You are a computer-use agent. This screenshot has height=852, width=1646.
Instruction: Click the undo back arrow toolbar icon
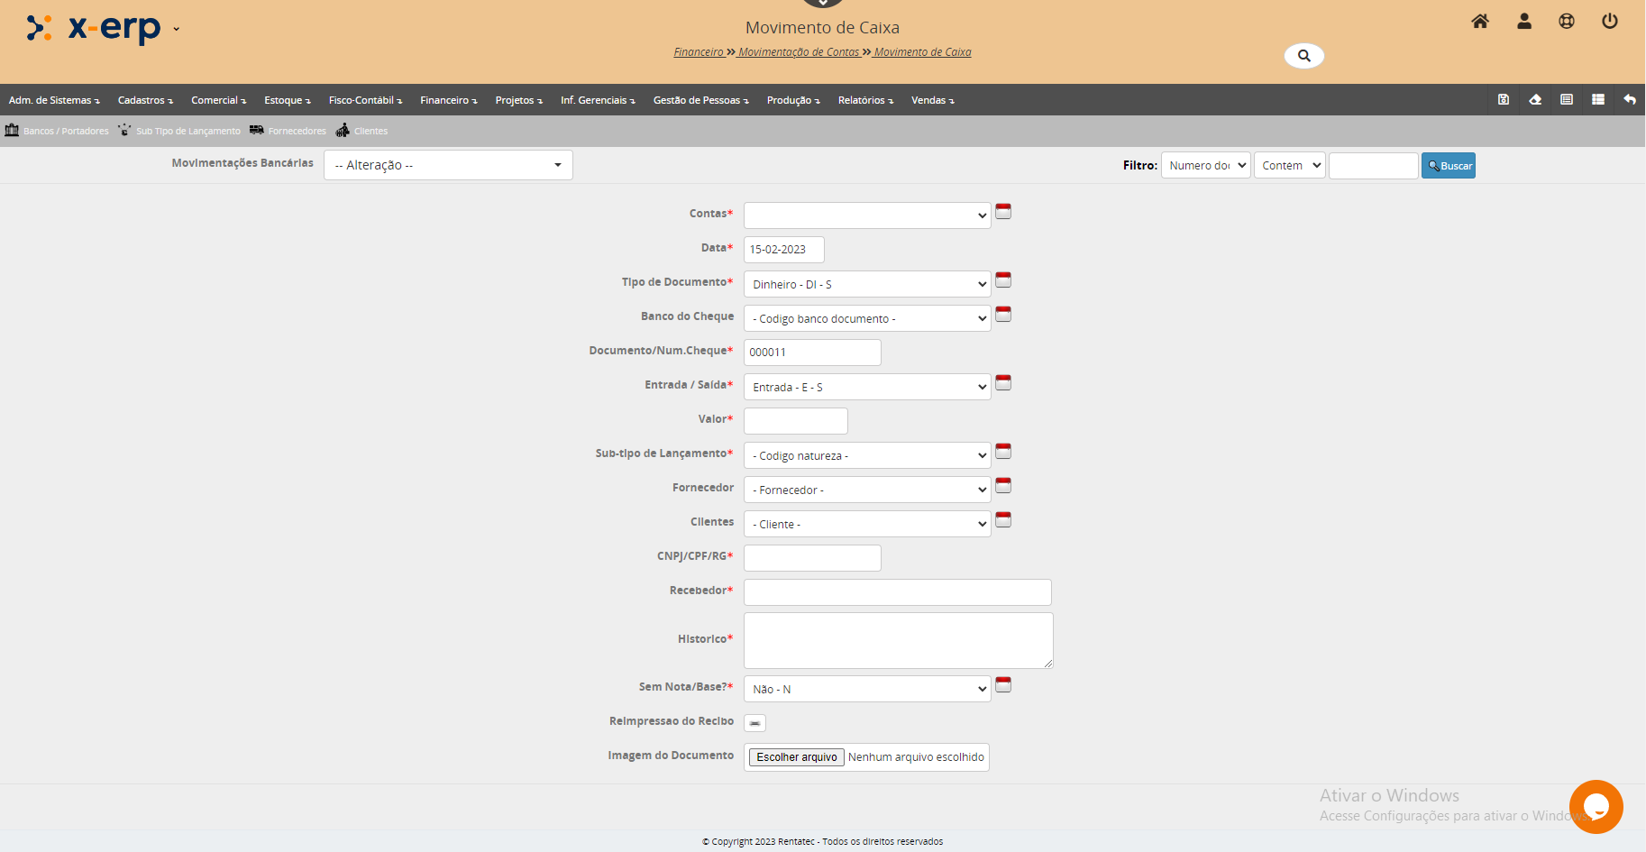[1630, 100]
